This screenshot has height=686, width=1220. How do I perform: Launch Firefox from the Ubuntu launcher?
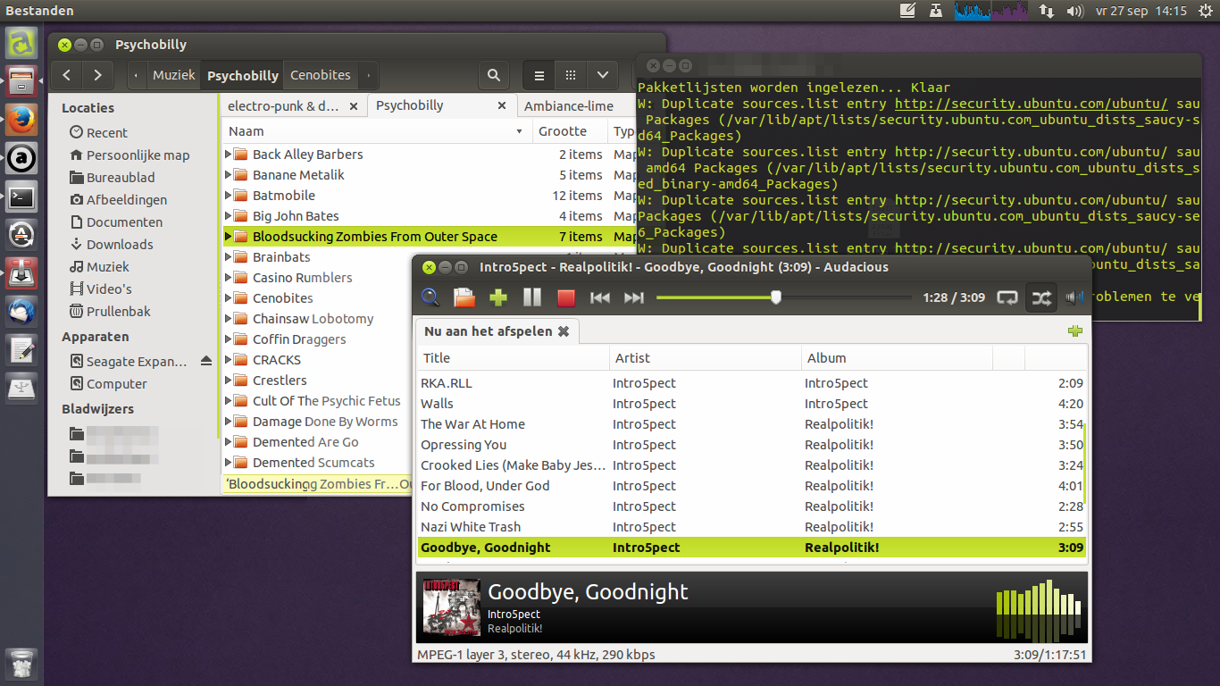pos(21,119)
